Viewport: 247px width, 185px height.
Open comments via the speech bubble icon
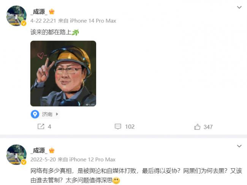tap(118, 126)
